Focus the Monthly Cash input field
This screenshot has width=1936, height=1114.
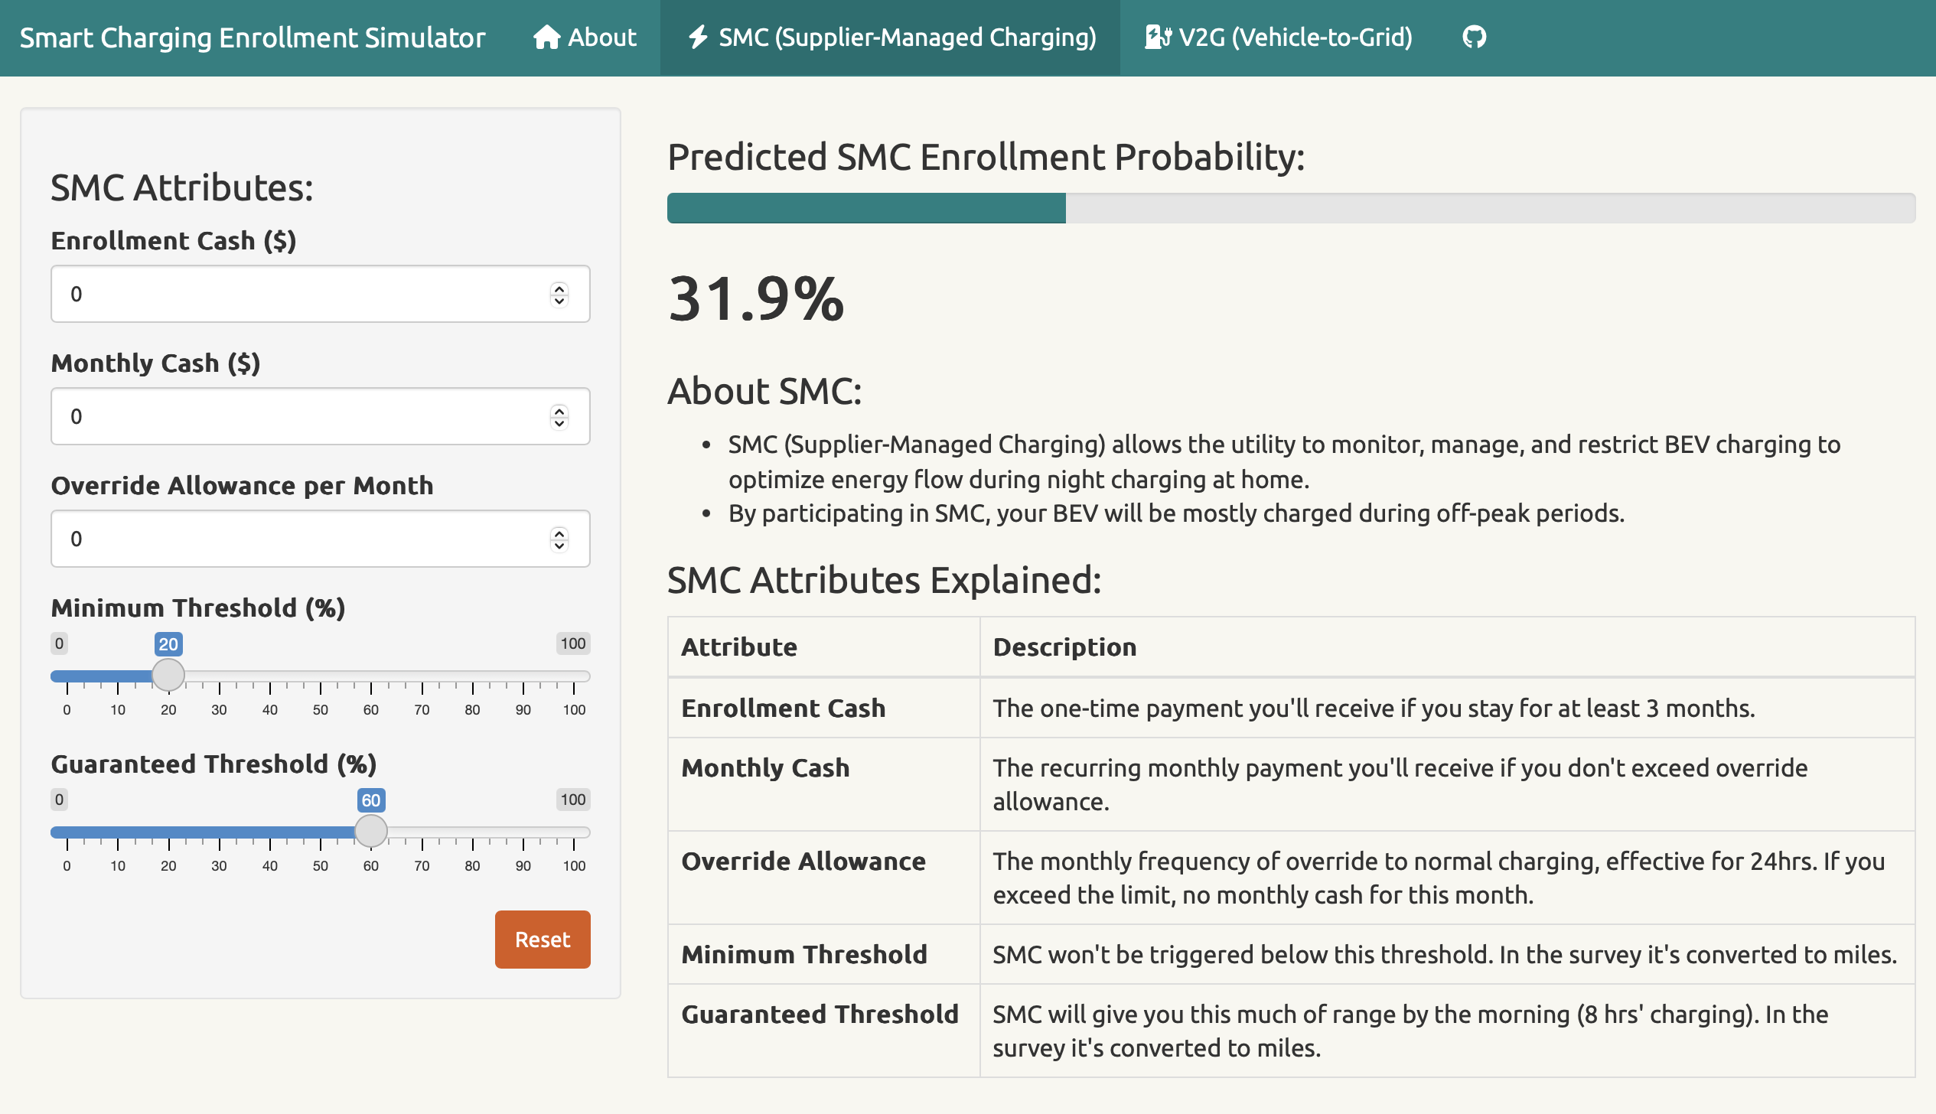(298, 416)
